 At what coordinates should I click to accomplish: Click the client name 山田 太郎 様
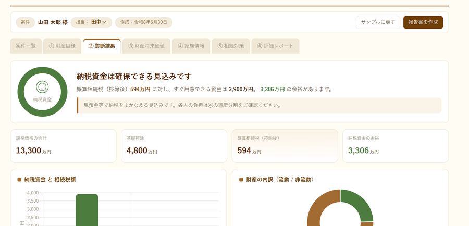tap(53, 22)
